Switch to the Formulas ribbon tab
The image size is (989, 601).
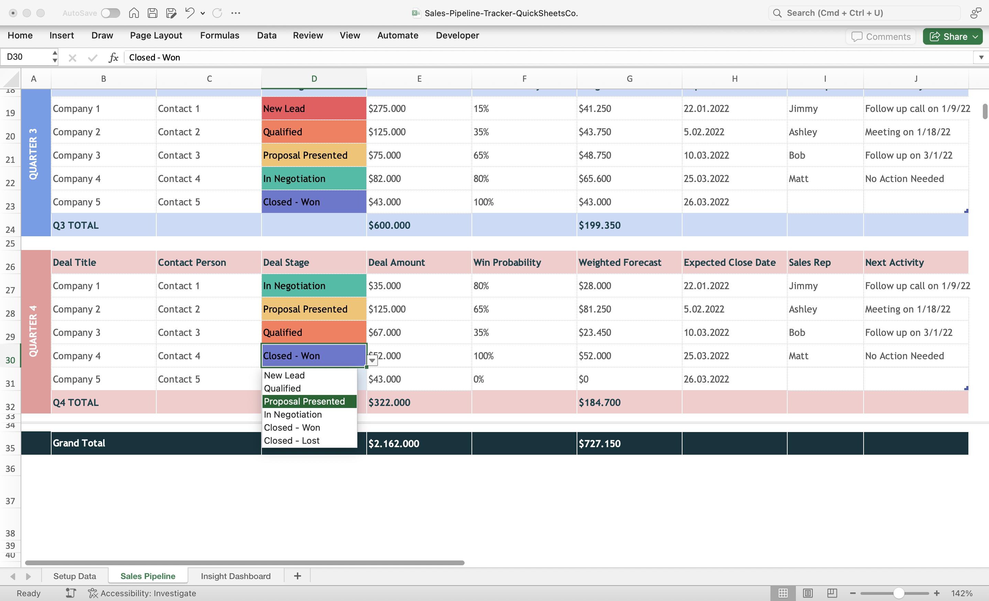(x=219, y=35)
